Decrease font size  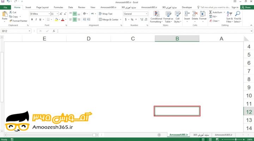[65, 14]
